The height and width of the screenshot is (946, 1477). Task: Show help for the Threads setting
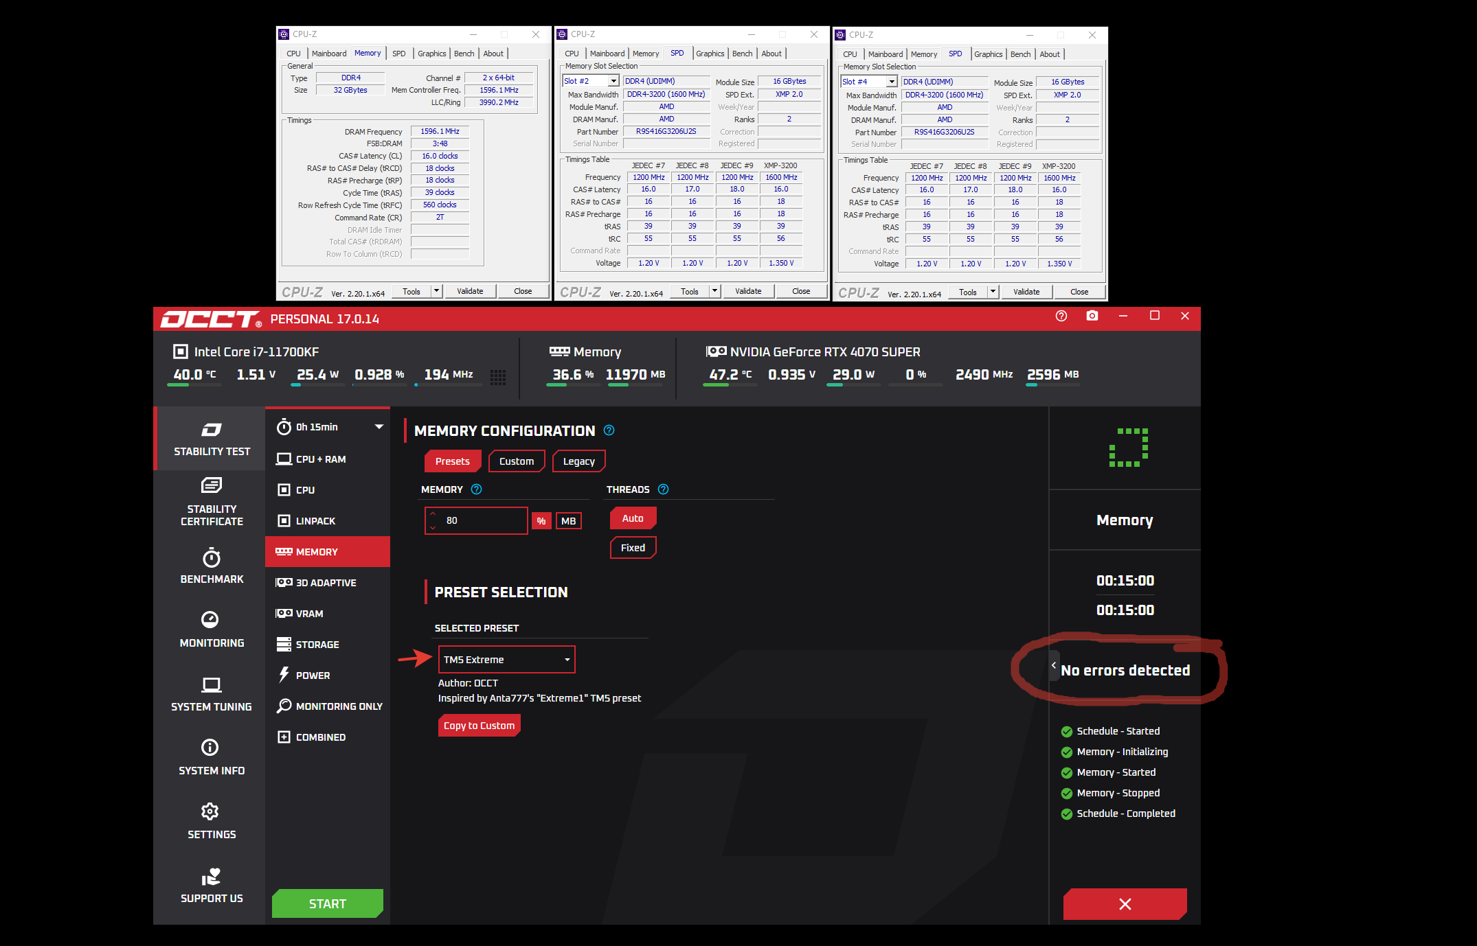click(663, 489)
